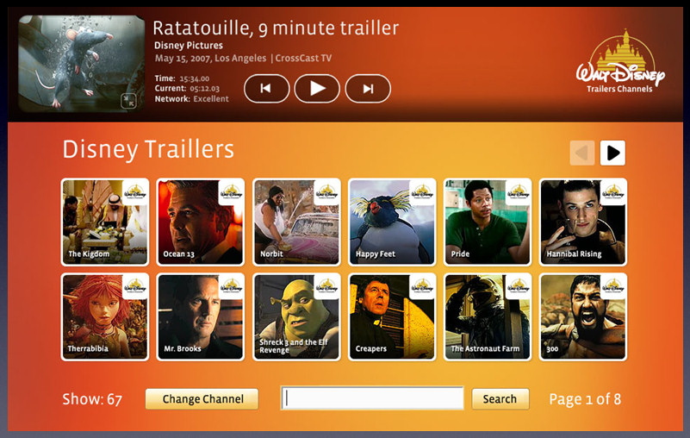Open The Astronaut Farm trailer thumbnail
The image size is (690, 438).
point(488,316)
